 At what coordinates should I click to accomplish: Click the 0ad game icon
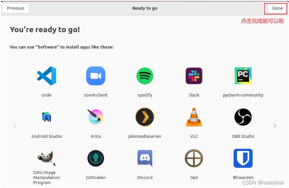194,158
